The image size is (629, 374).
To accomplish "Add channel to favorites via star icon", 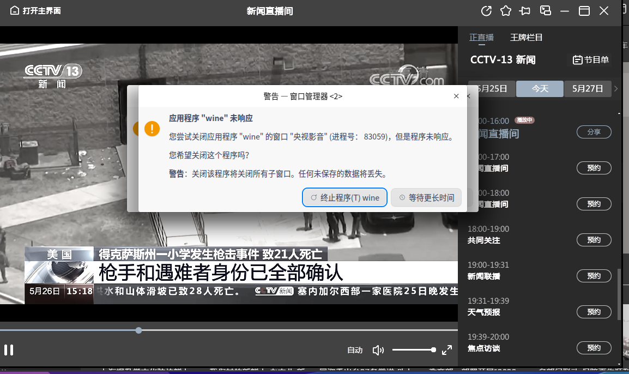I will pyautogui.click(x=506, y=10).
